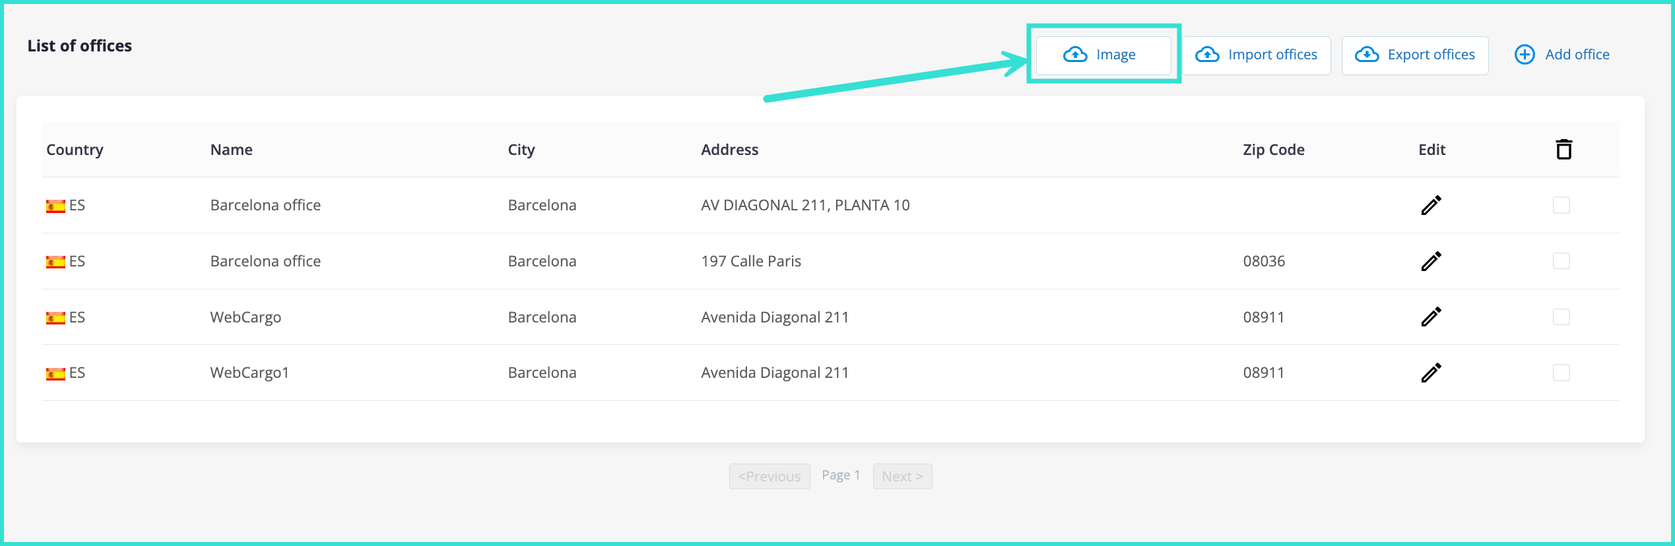
Task: Click the cloud upload icon on Image button
Action: pyautogui.click(x=1075, y=55)
